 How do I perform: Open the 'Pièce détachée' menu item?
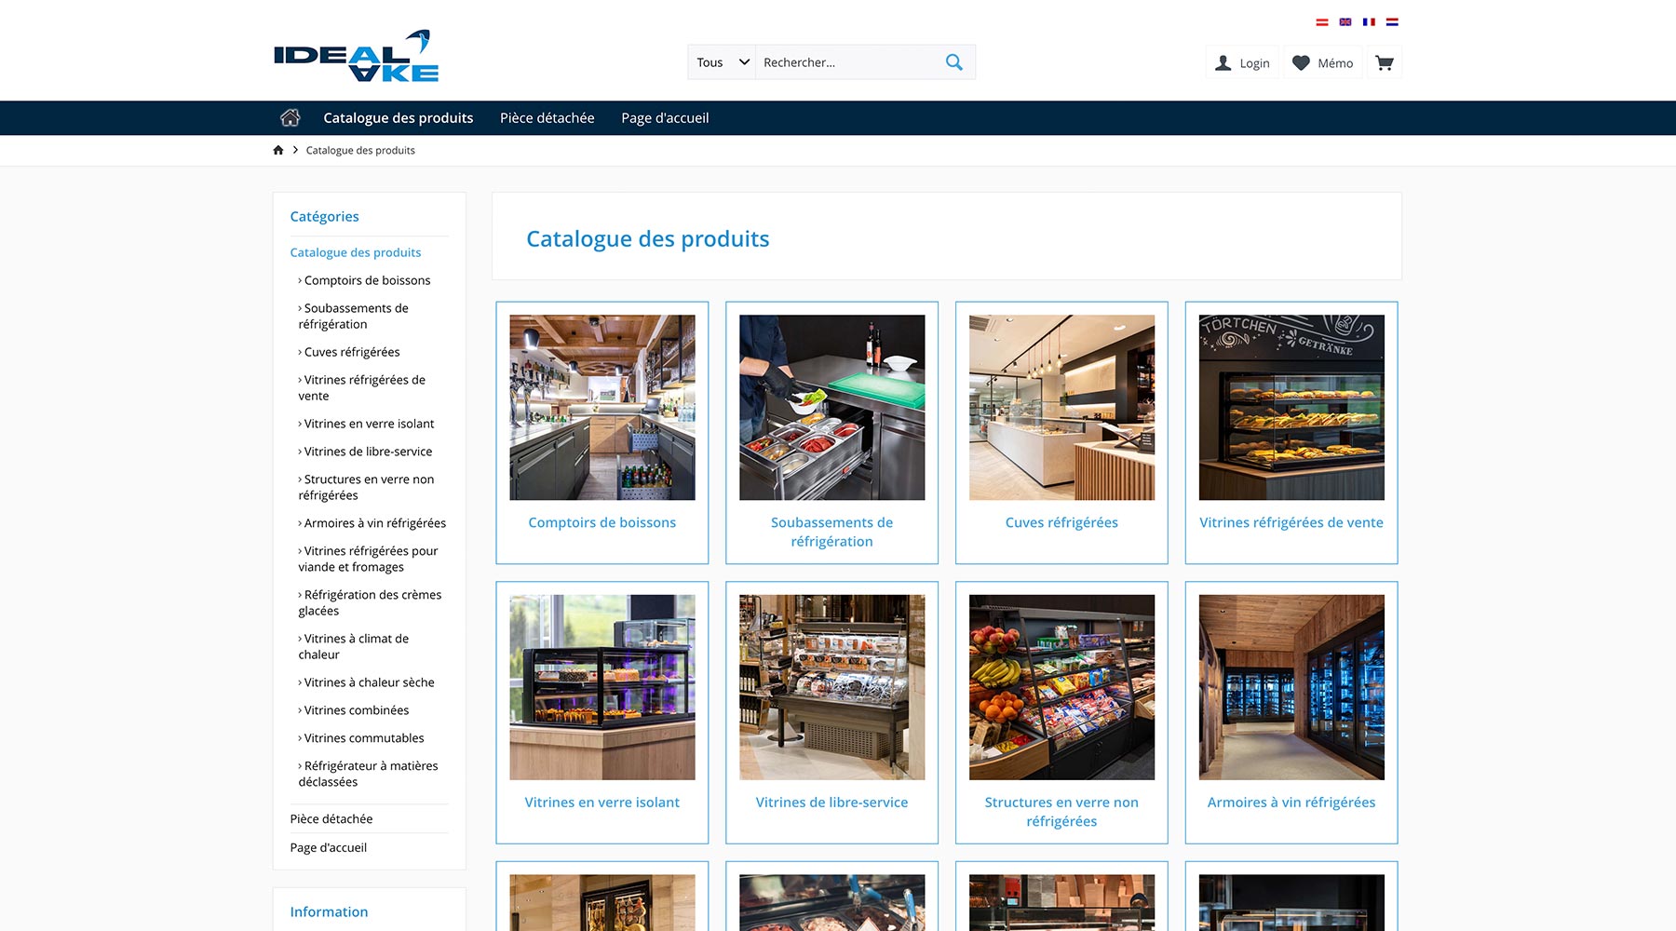click(547, 117)
